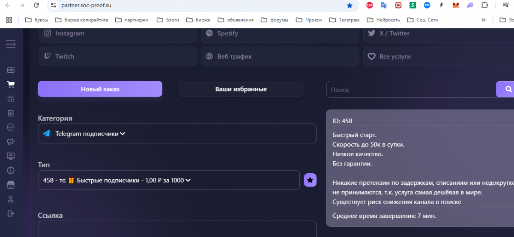The width and height of the screenshot is (514, 237).
Task: Open the megaphone icon in sidebar
Action: [11, 142]
